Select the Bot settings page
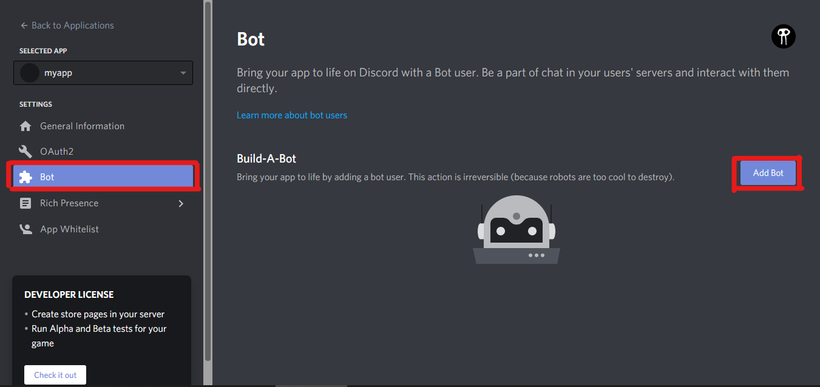Viewport: 820px width, 387px height. (103, 177)
